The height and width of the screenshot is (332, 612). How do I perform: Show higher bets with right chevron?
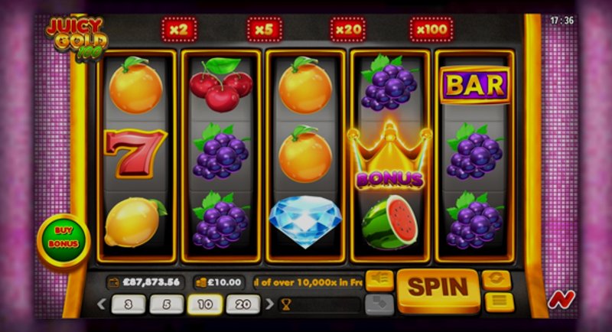pyautogui.click(x=269, y=304)
